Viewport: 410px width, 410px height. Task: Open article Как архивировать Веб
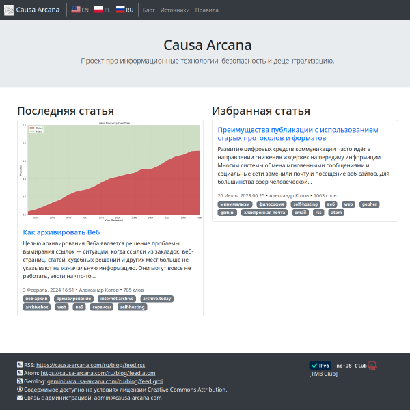[x=61, y=232]
